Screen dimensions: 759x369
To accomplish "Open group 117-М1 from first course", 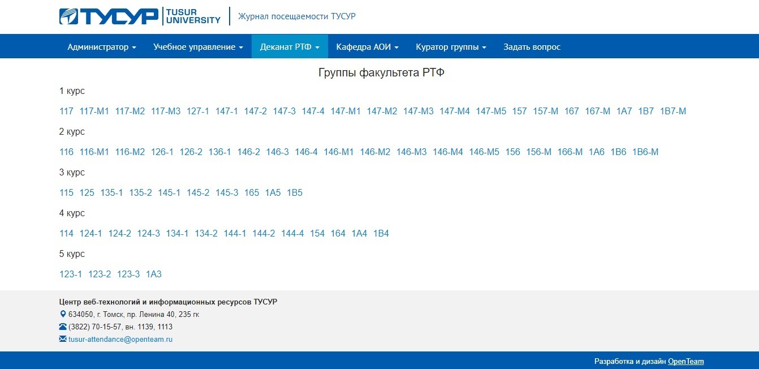I will coord(94,111).
